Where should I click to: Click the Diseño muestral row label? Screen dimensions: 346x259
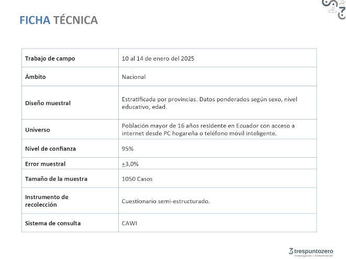(48, 103)
